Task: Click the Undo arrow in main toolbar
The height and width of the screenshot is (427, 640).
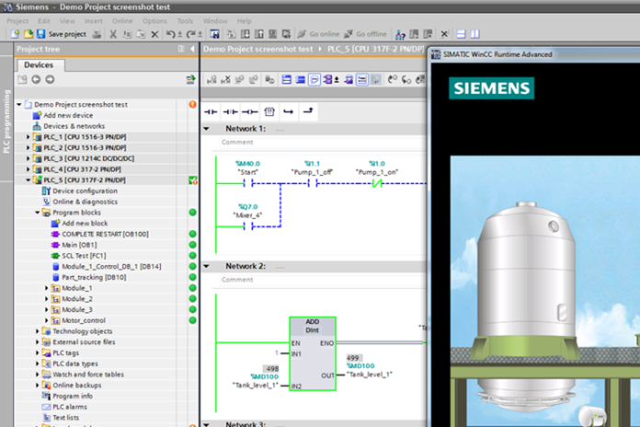Action: tap(171, 34)
